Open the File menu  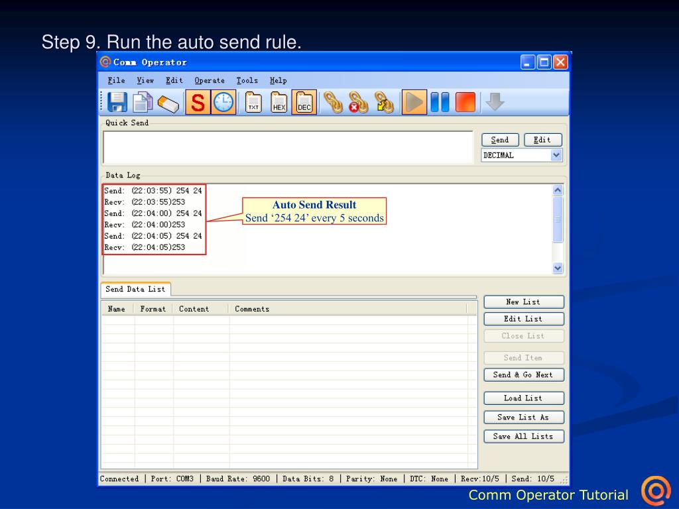coord(116,80)
